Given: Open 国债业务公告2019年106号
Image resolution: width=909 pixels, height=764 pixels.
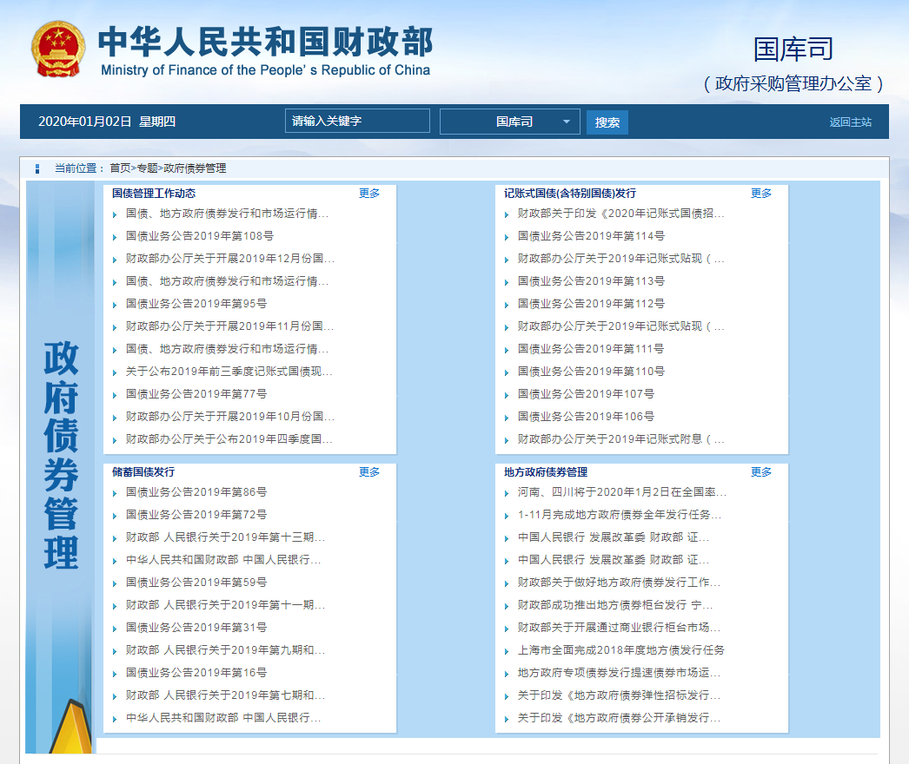Looking at the screenshot, I should 586,417.
